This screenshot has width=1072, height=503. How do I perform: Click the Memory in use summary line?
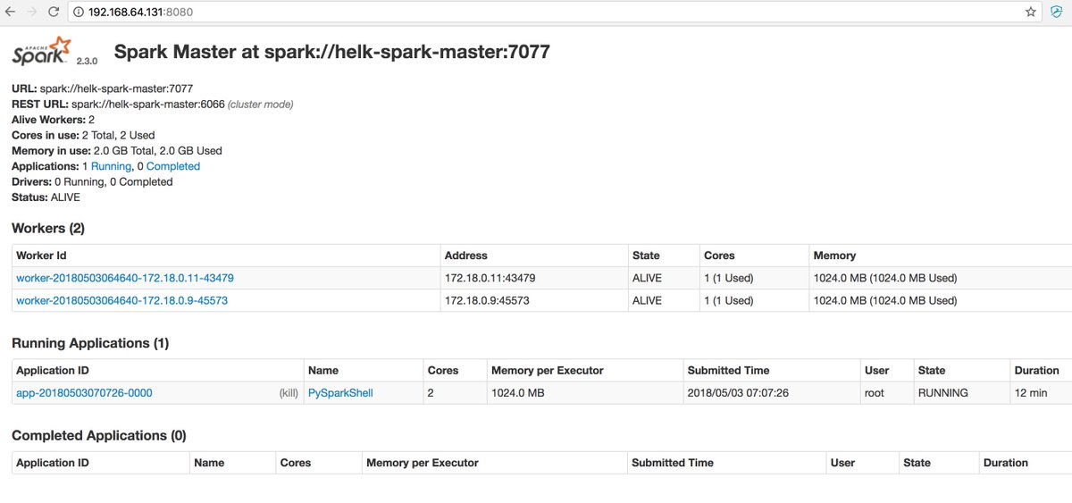(x=117, y=150)
